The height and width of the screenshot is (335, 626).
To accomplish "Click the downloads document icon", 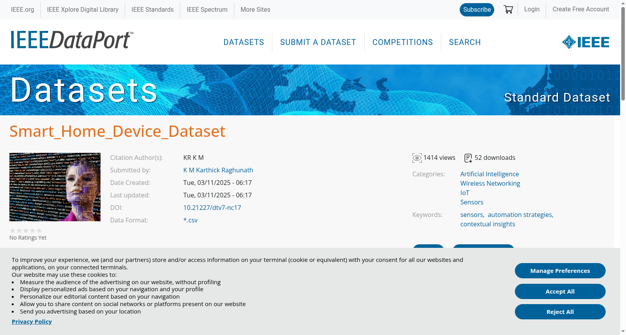I will [468, 158].
